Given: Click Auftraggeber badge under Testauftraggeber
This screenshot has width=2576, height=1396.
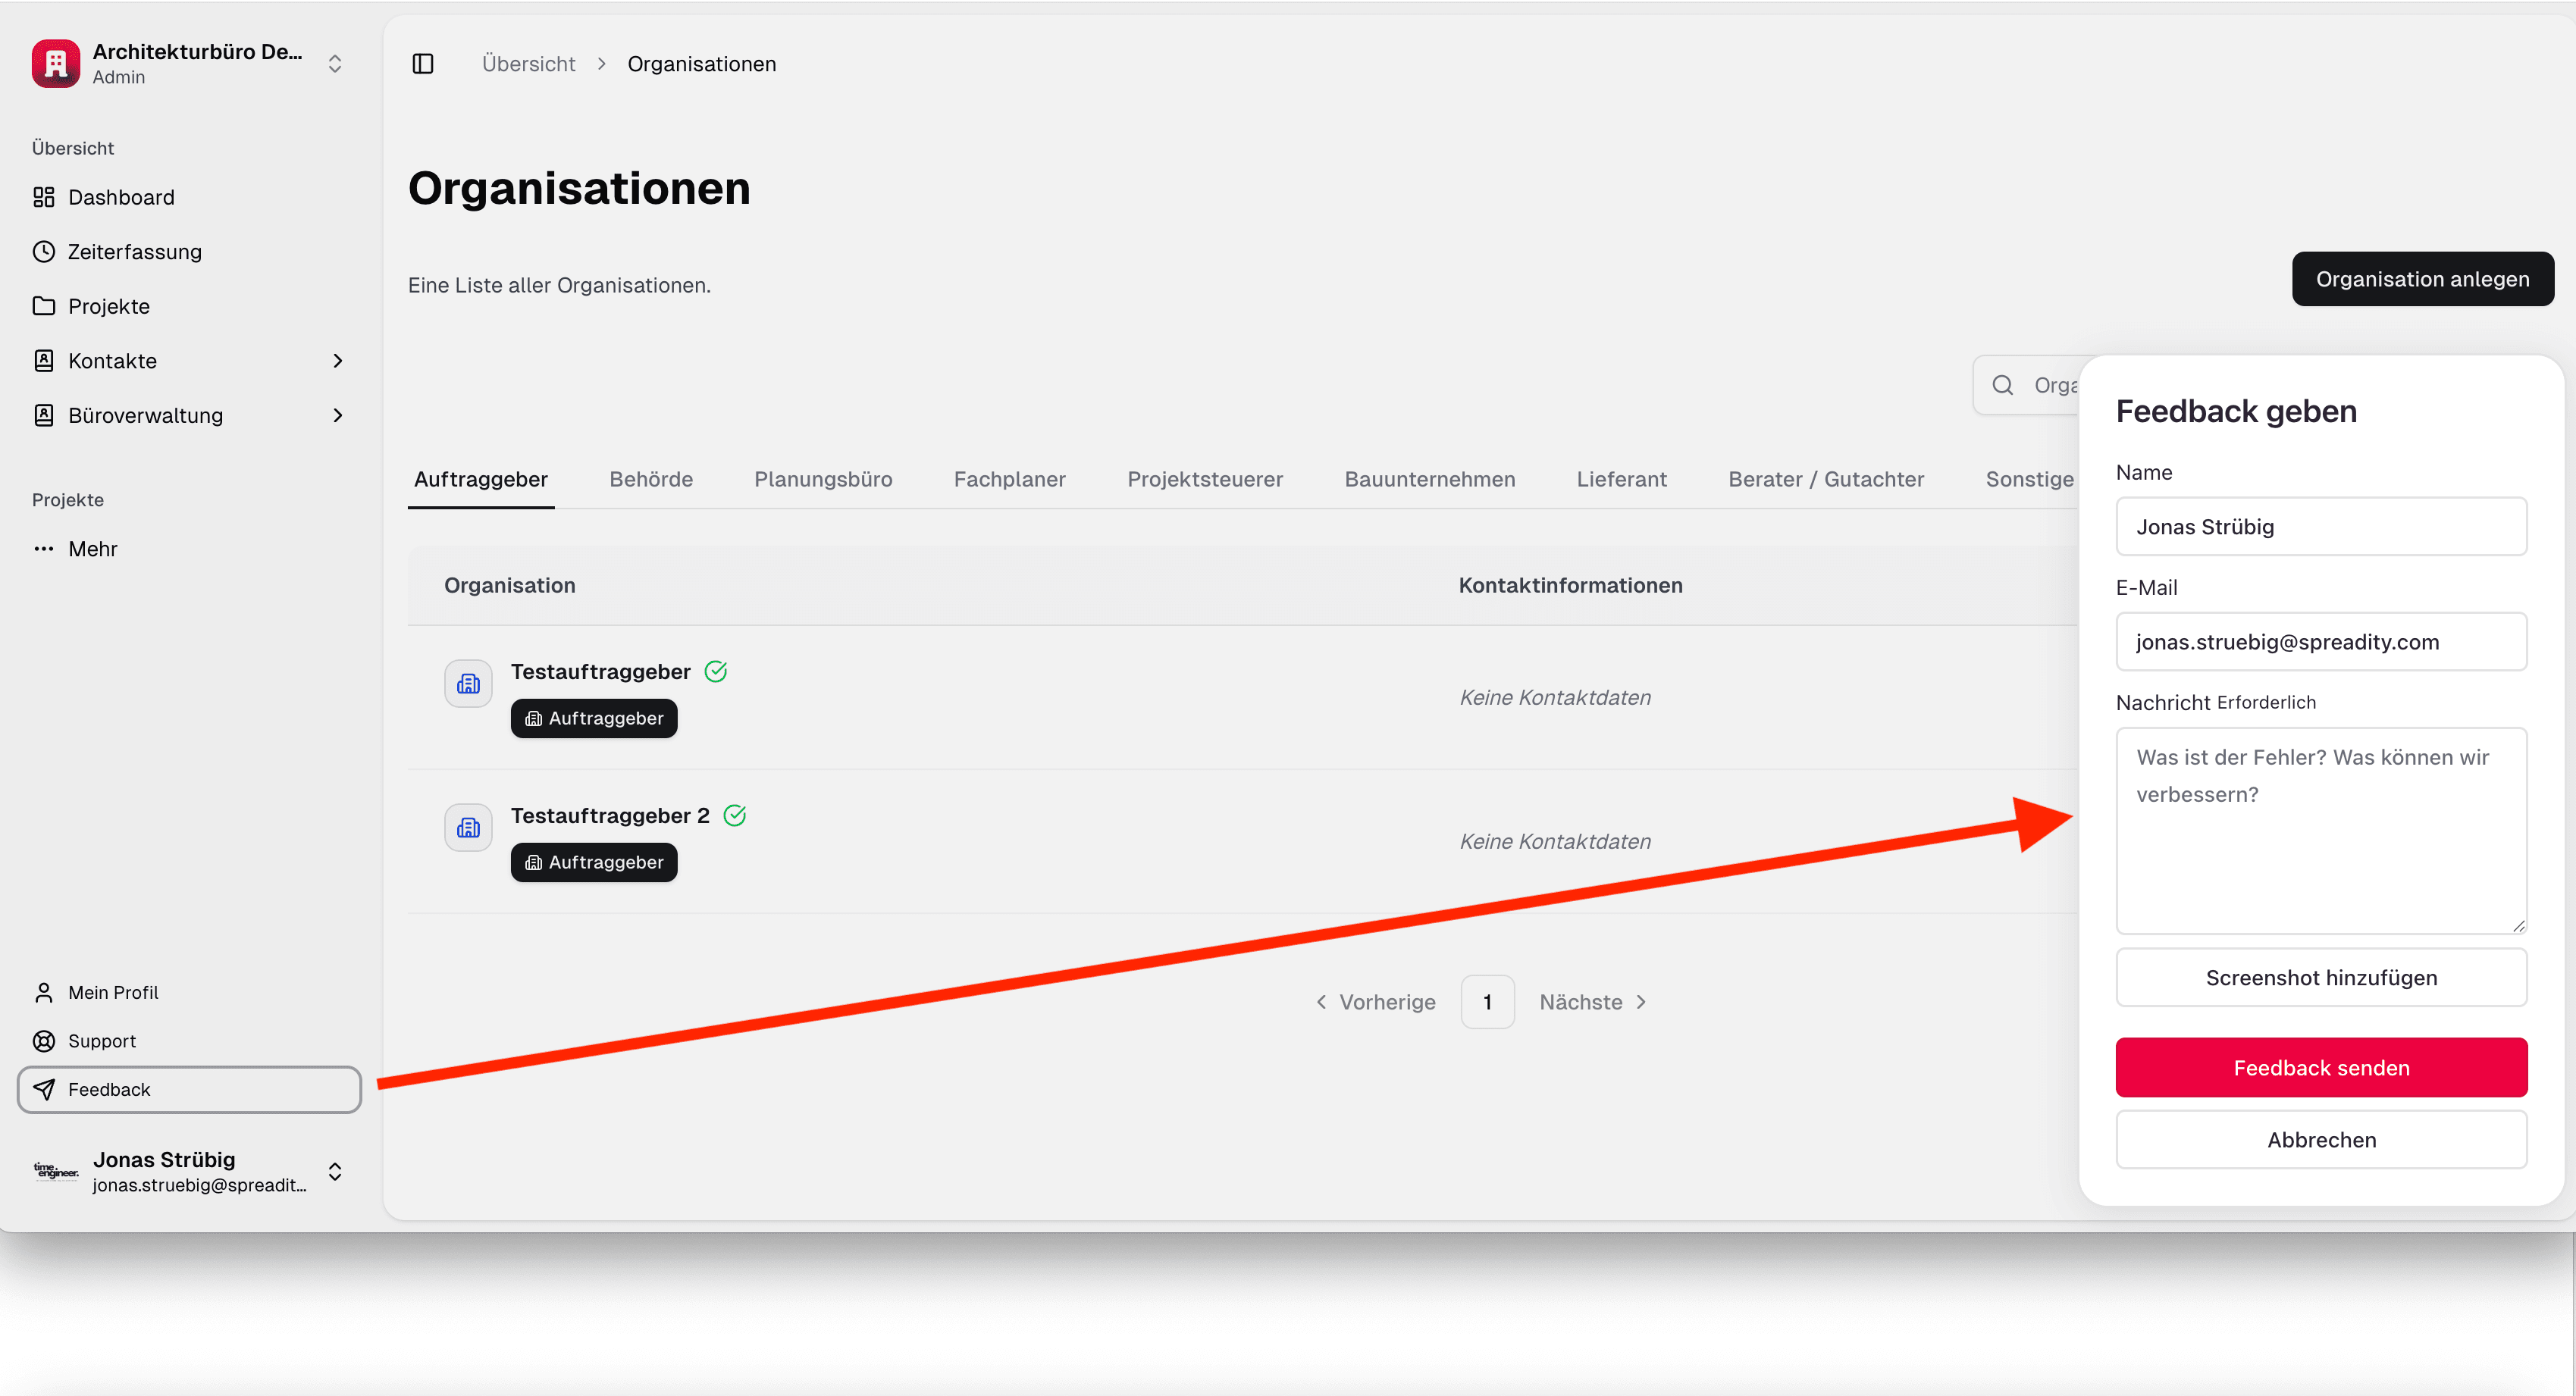Looking at the screenshot, I should [594, 718].
